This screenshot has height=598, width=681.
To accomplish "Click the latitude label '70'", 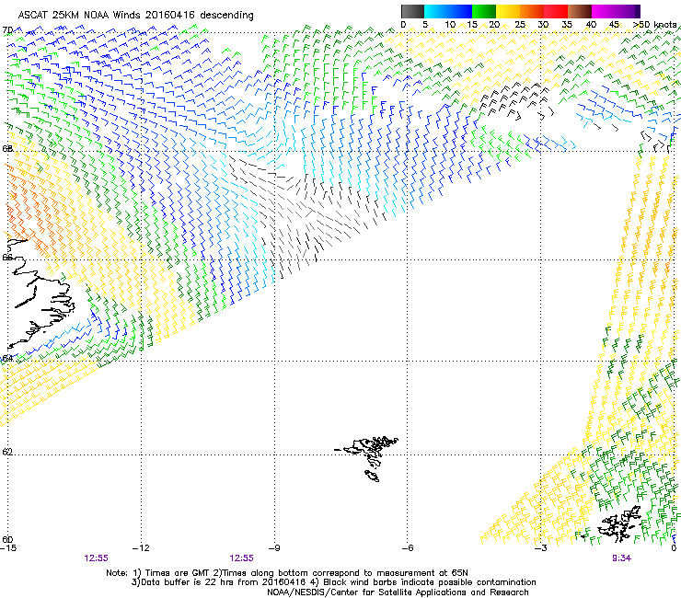I will point(7,30).
